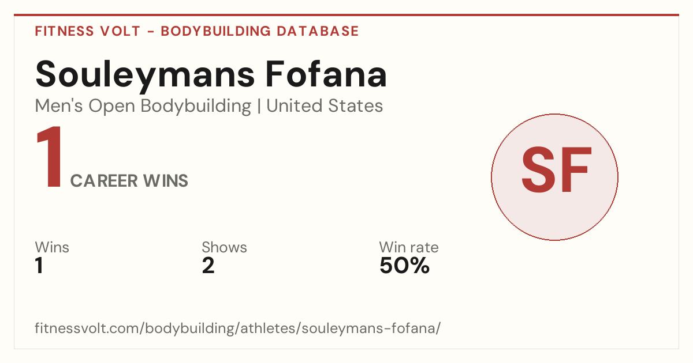Click the Win rate label
The image size is (693, 363).
tap(409, 248)
